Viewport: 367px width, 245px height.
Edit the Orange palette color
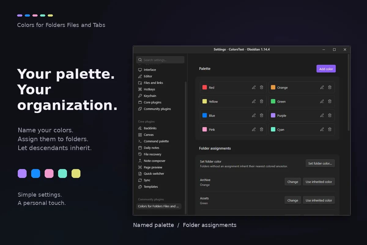click(322, 87)
